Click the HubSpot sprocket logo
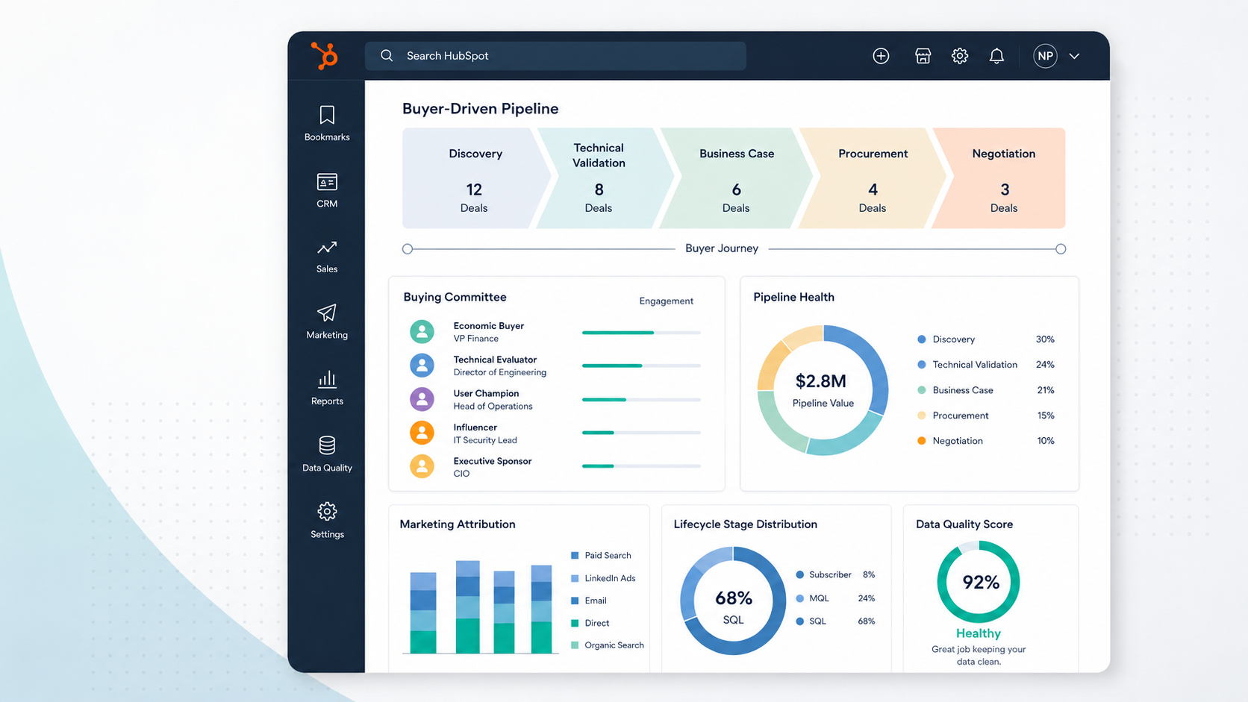 click(325, 56)
